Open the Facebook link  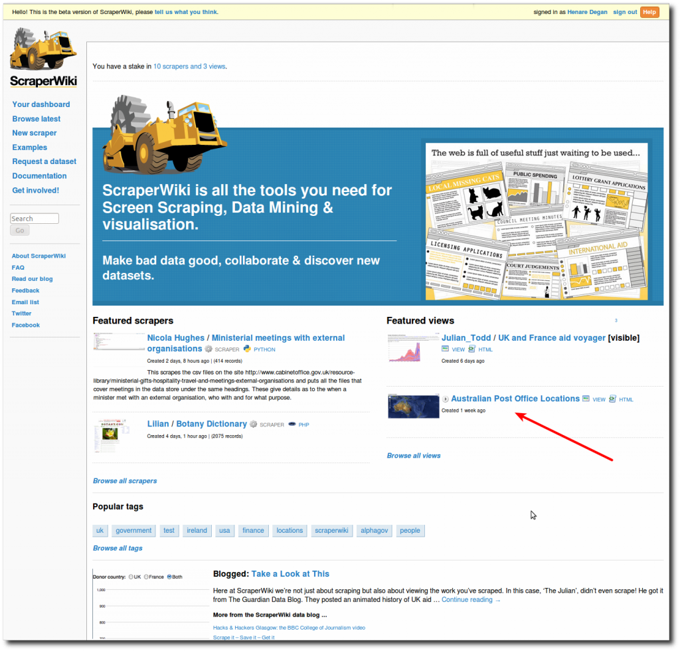click(x=26, y=325)
